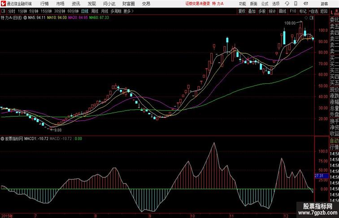Click the 返回 back button
The height and width of the screenshot is (218, 339).
click(324, 11)
